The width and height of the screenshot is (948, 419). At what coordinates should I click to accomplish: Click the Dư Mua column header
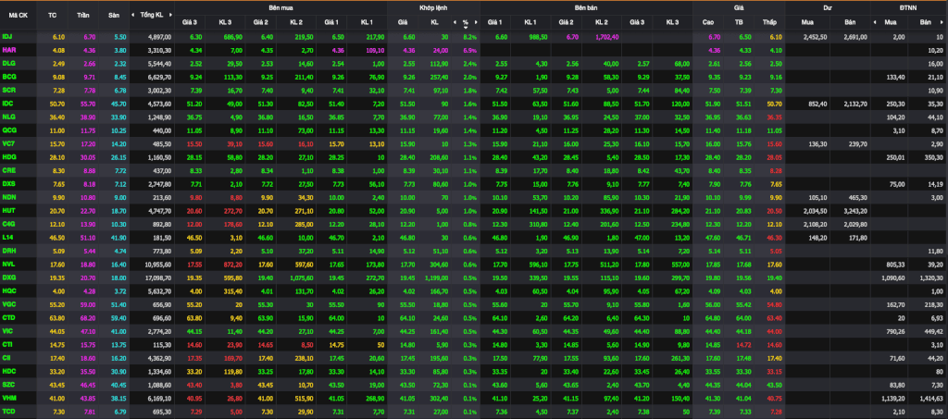point(806,22)
